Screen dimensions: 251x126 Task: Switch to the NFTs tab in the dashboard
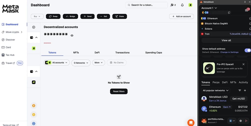[76, 53]
